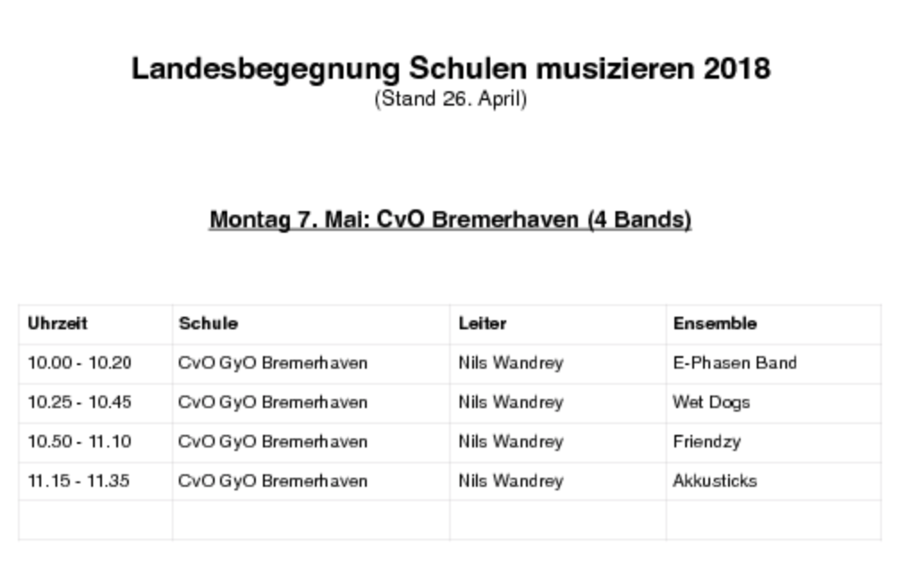Click the title Landesbegegnung Schulen musizieren 2018
Image resolution: width=907 pixels, height=587 pixels.
point(451,69)
